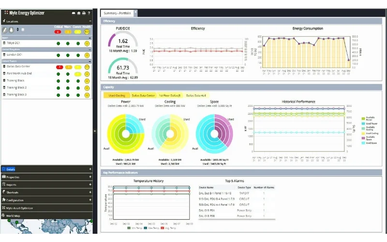Collapse the Locations panel
Viewport: 387px width, 242px height.
coord(90,21)
